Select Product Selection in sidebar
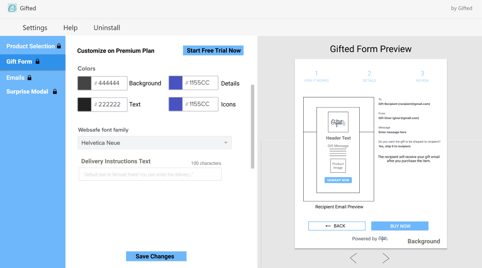 click(x=33, y=46)
